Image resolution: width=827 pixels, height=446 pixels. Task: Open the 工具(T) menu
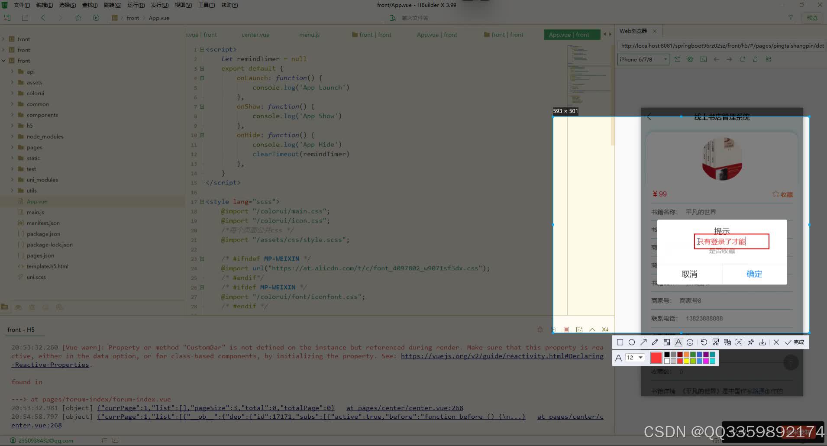coord(206,5)
